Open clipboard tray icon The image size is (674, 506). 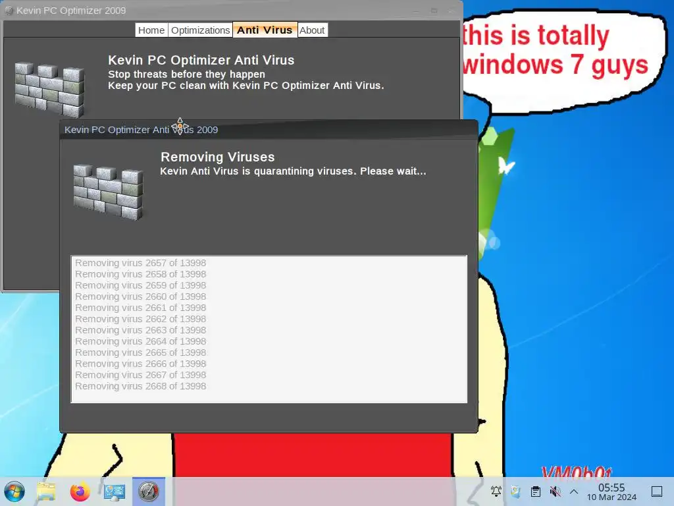[536, 491]
